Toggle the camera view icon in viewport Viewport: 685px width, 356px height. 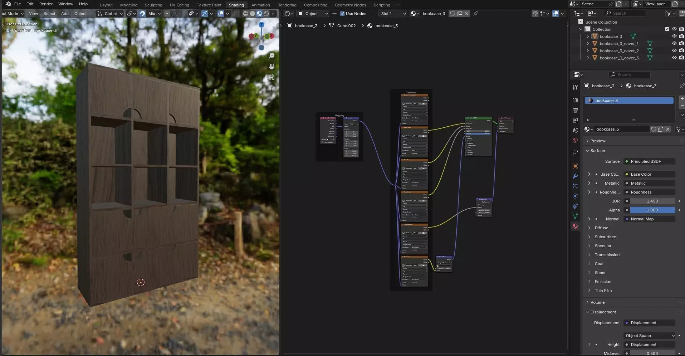click(x=271, y=77)
